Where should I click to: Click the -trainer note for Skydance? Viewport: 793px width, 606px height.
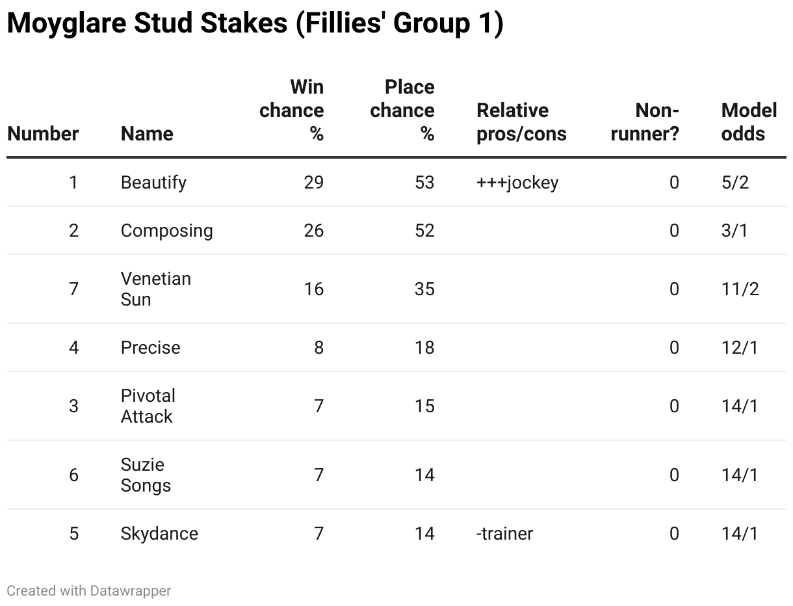point(505,534)
